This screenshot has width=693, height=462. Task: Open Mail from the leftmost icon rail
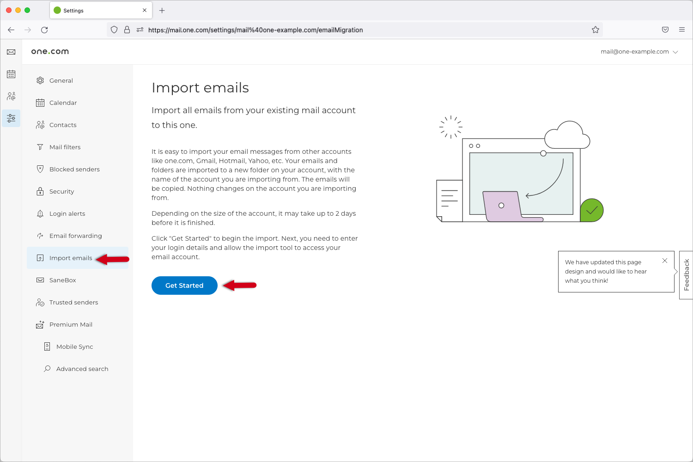(11, 52)
